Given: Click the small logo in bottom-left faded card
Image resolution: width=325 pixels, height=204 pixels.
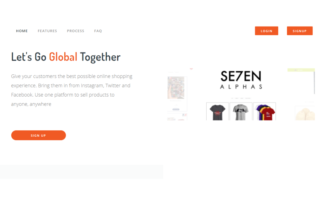Looking at the screenshot, I should pyautogui.click(x=184, y=115).
